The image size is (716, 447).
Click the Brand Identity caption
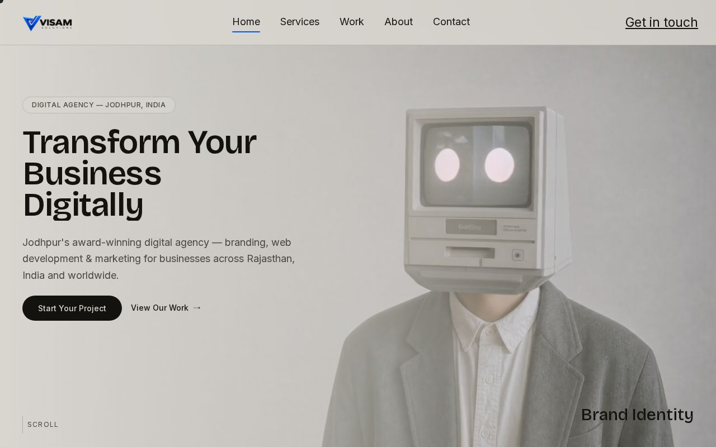point(637,415)
